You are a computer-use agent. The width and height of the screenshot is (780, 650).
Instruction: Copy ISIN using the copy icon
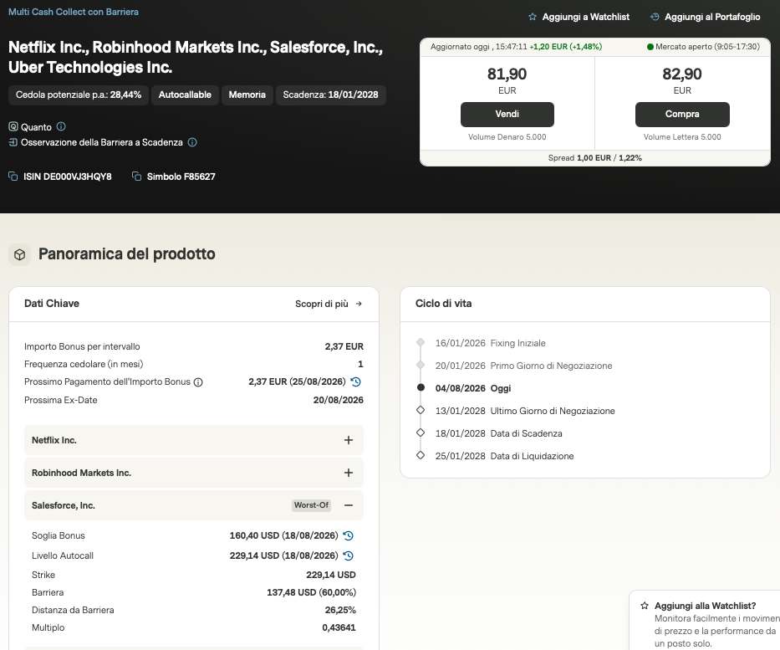[x=13, y=177]
